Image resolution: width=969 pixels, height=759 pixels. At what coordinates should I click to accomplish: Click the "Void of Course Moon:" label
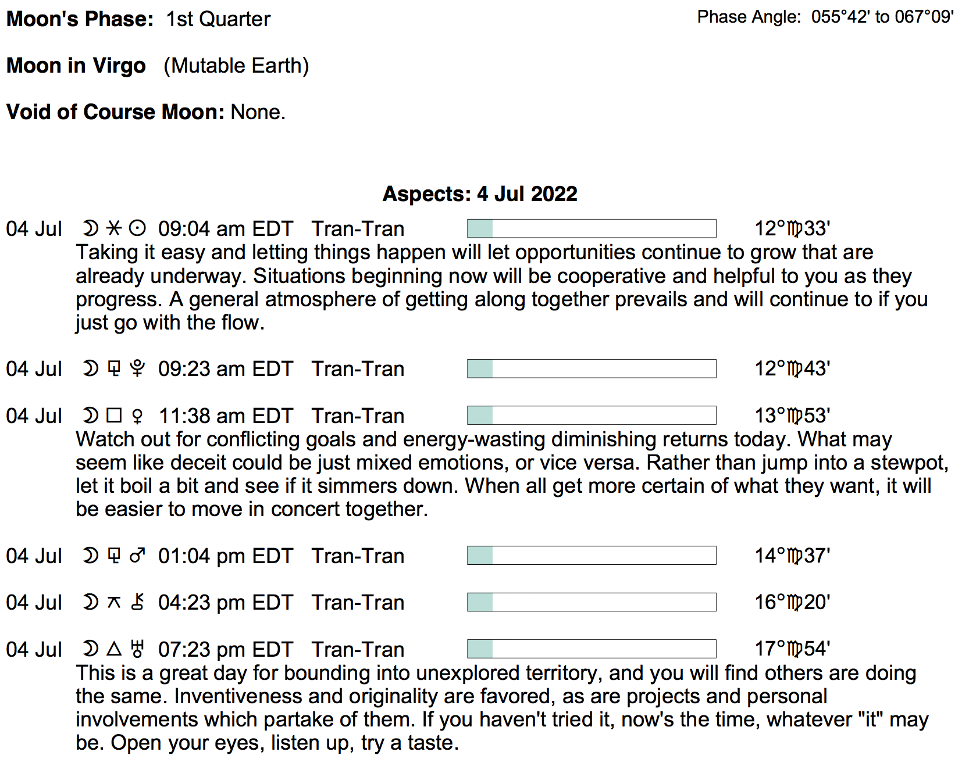pos(115,112)
